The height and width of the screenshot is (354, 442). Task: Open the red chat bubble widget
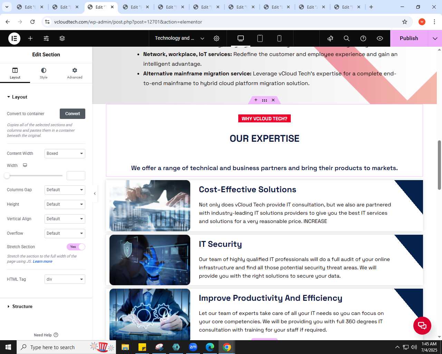click(x=422, y=325)
